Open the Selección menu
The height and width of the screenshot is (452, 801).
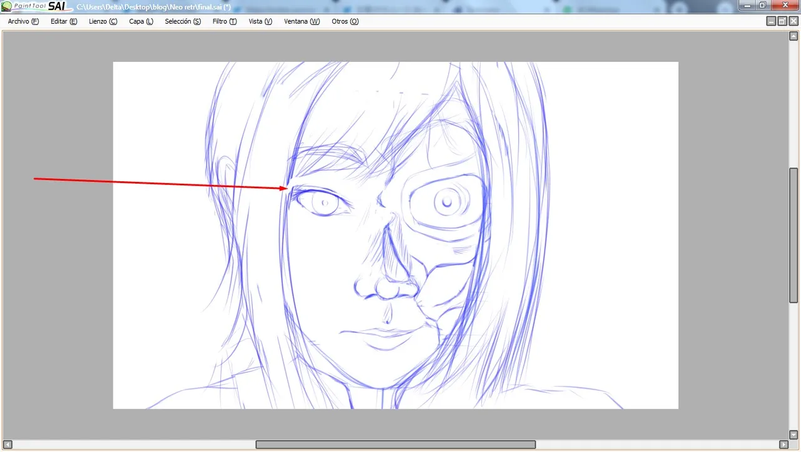pyautogui.click(x=183, y=21)
